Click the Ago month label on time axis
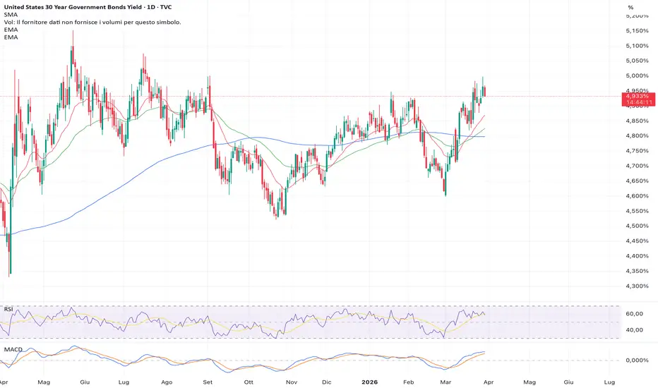The height and width of the screenshot is (388, 658). [167, 382]
